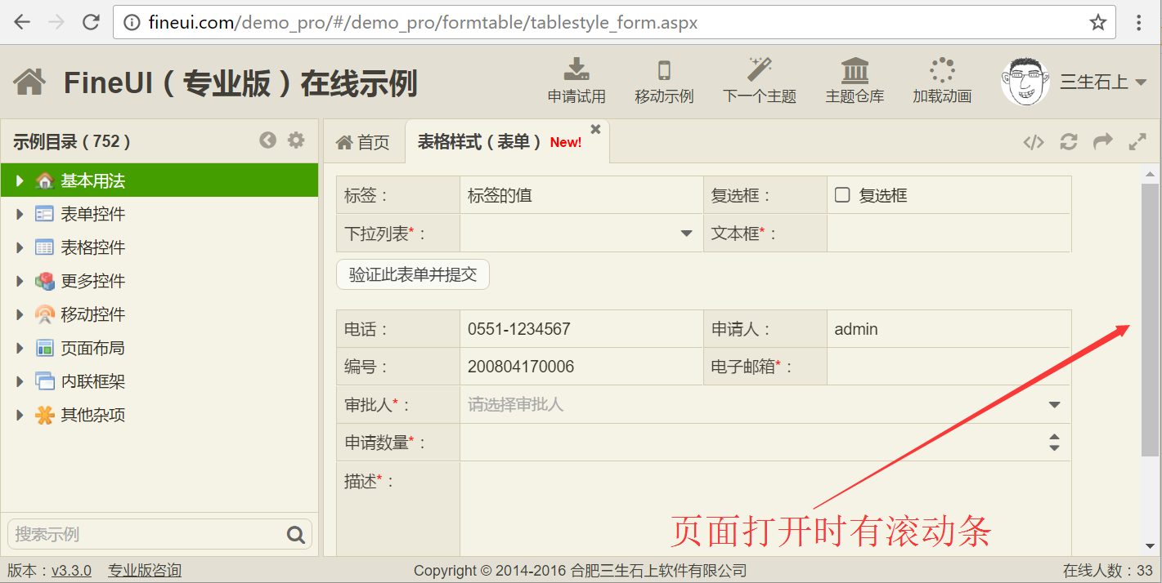
Task: Click the 申请人 field containing admin
Action: 949,329
